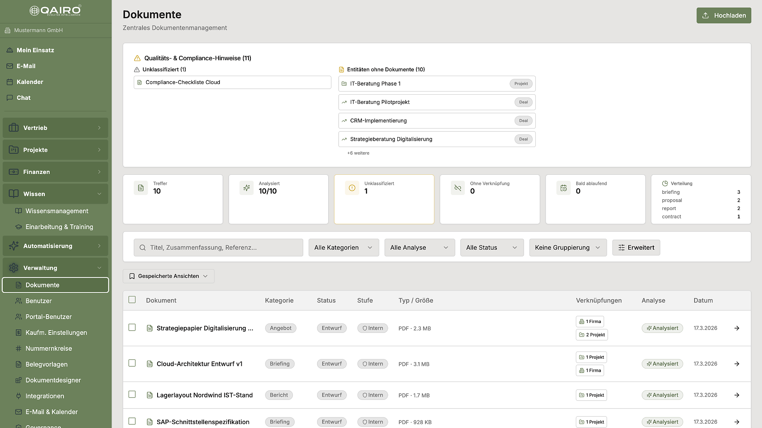Click the Bald ablaufend calendar-clock icon
Viewport: 762px width, 428px height.
click(x=563, y=188)
